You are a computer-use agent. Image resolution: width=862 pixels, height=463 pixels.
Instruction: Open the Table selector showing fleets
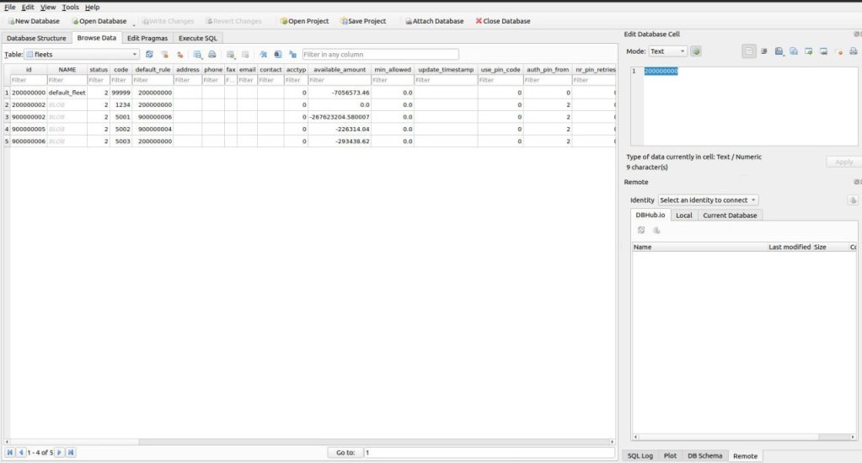82,54
